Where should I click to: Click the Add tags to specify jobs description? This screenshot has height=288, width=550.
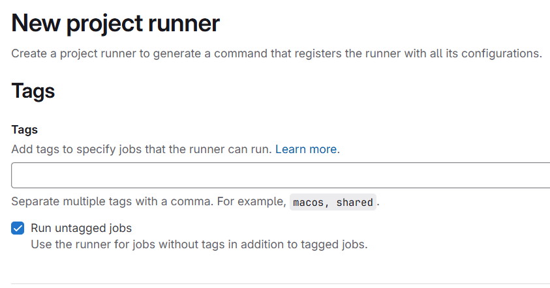pos(141,149)
